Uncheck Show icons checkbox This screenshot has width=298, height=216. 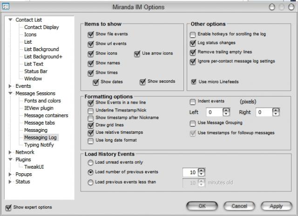pyautogui.click(x=91, y=54)
